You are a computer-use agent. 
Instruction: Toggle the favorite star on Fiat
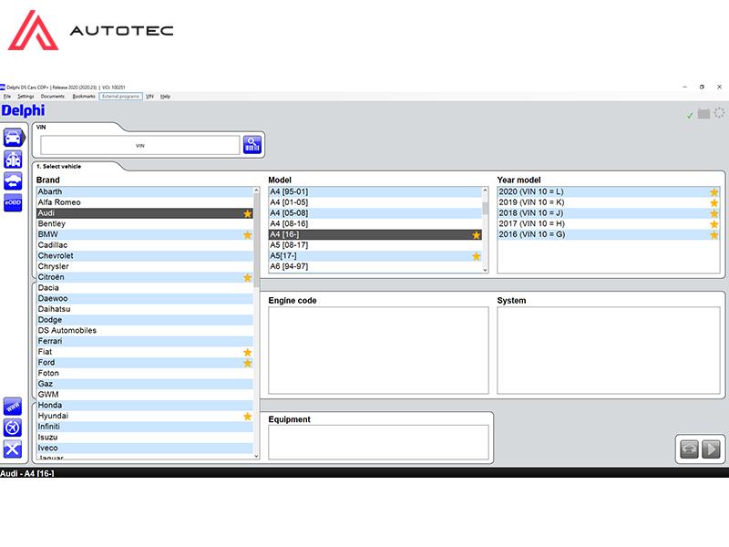(248, 353)
